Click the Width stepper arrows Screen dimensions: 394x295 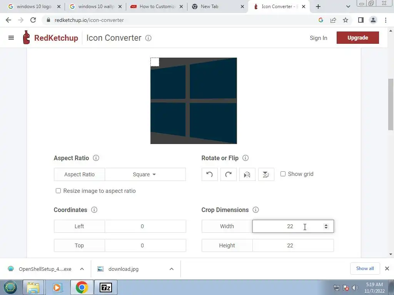(326, 226)
